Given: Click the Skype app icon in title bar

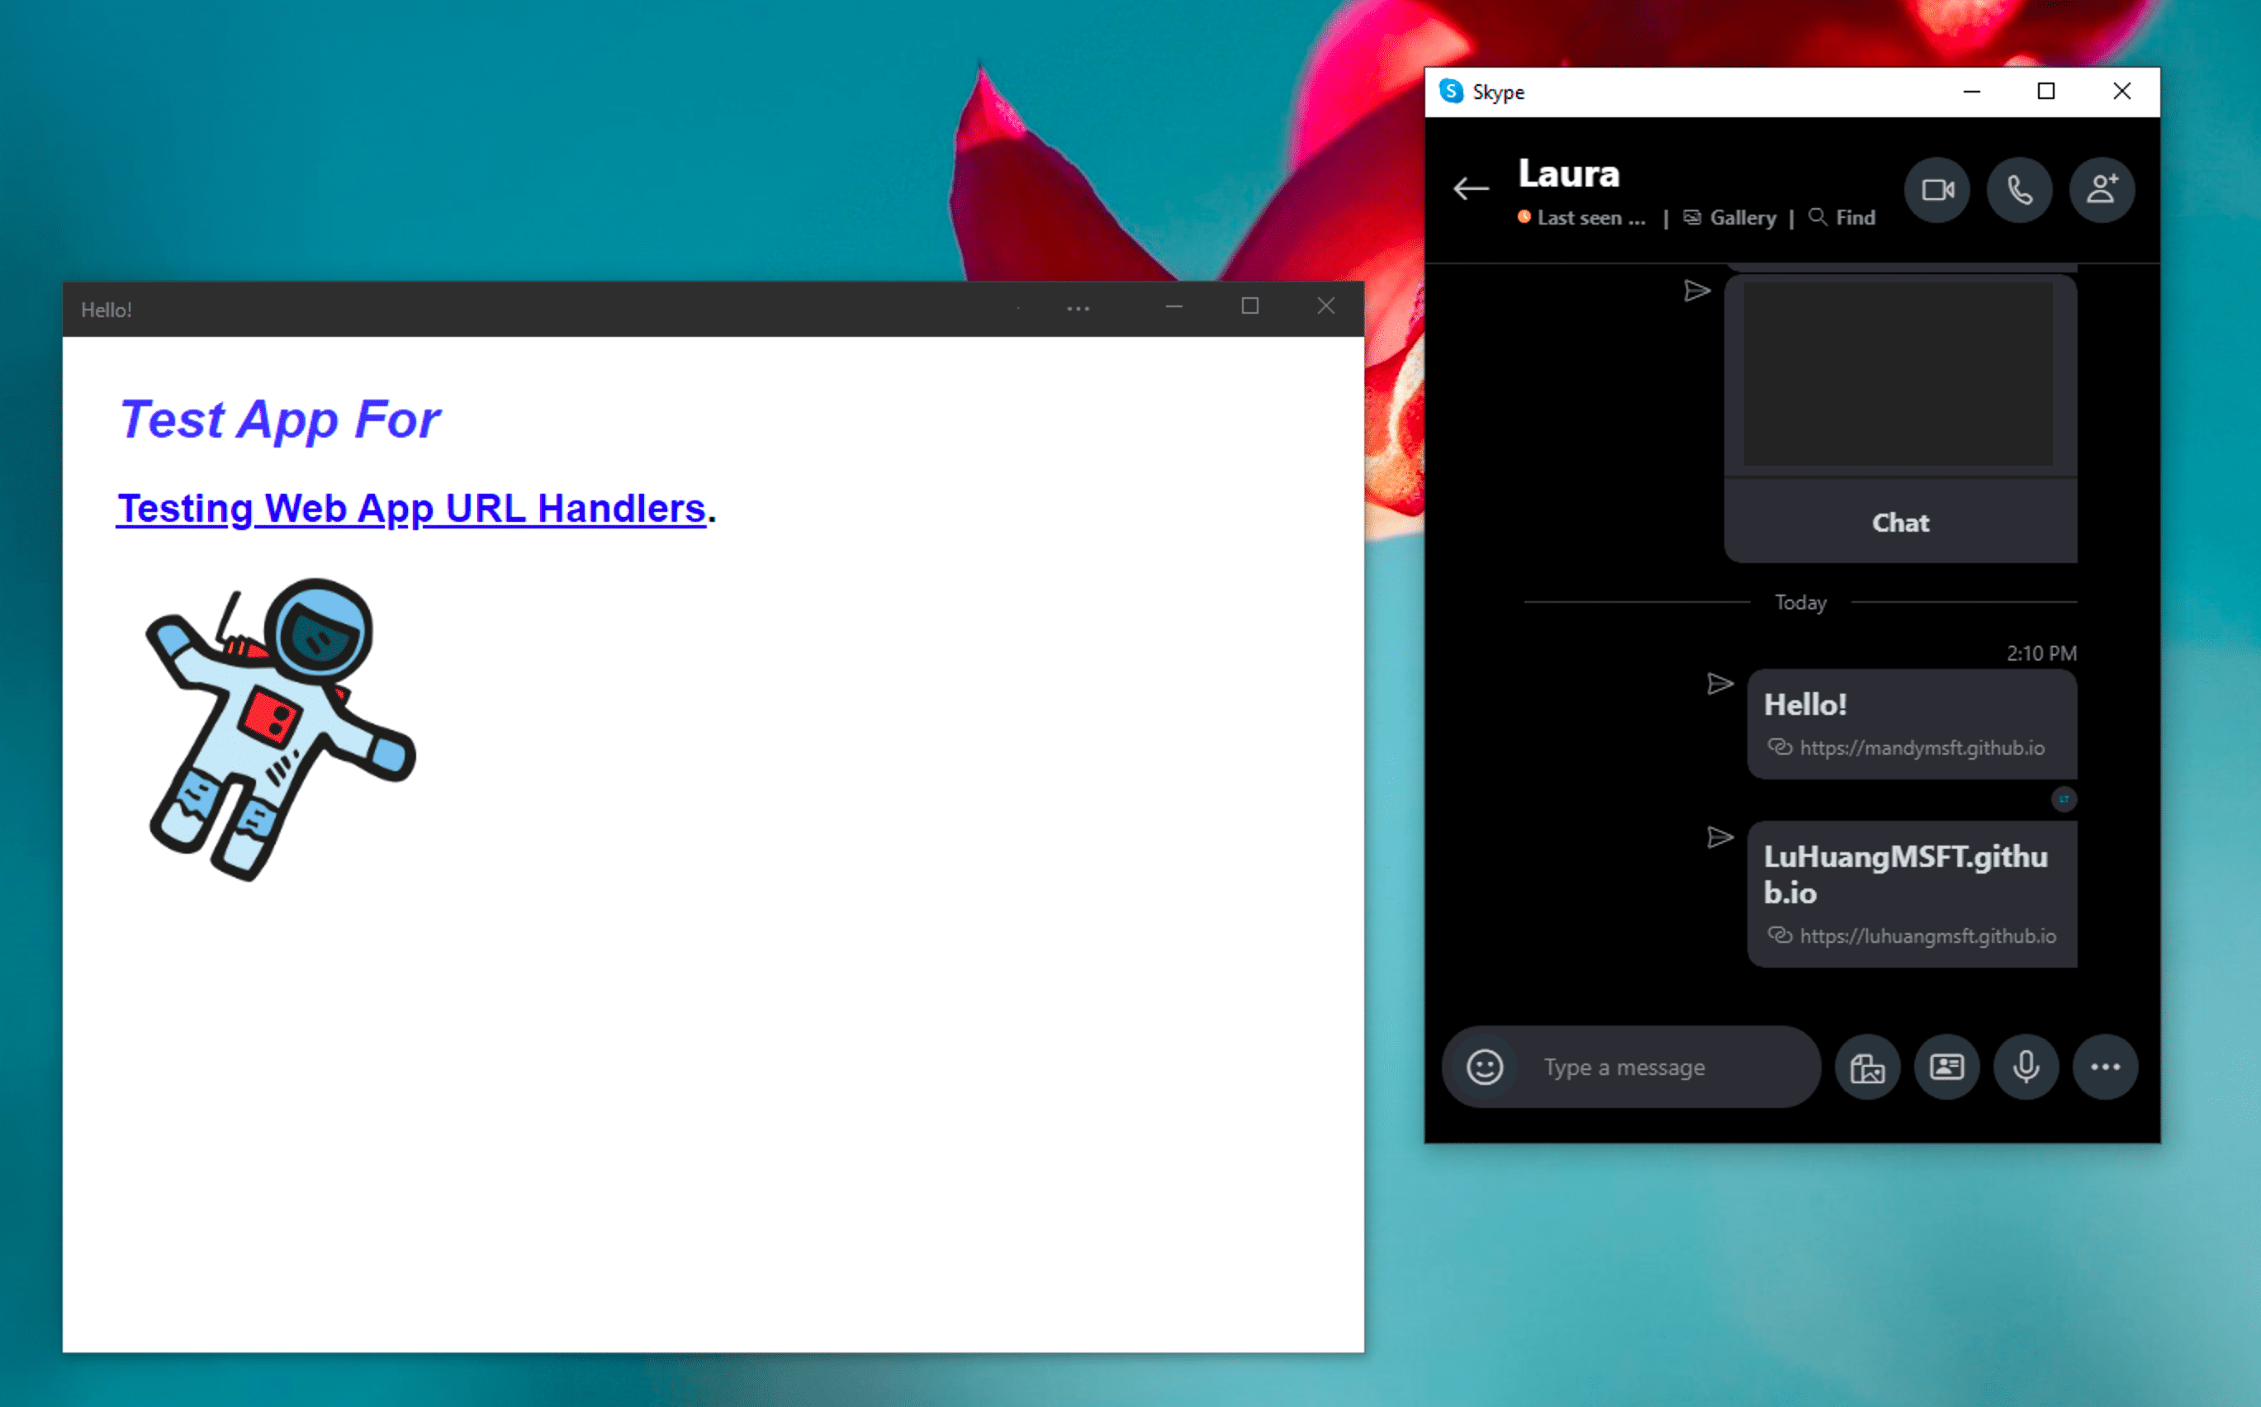Looking at the screenshot, I should pos(1454,92).
